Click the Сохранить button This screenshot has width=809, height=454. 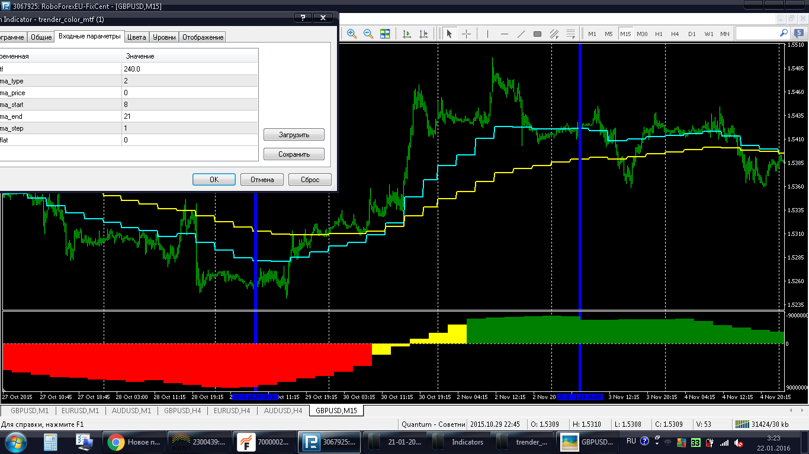pos(294,154)
